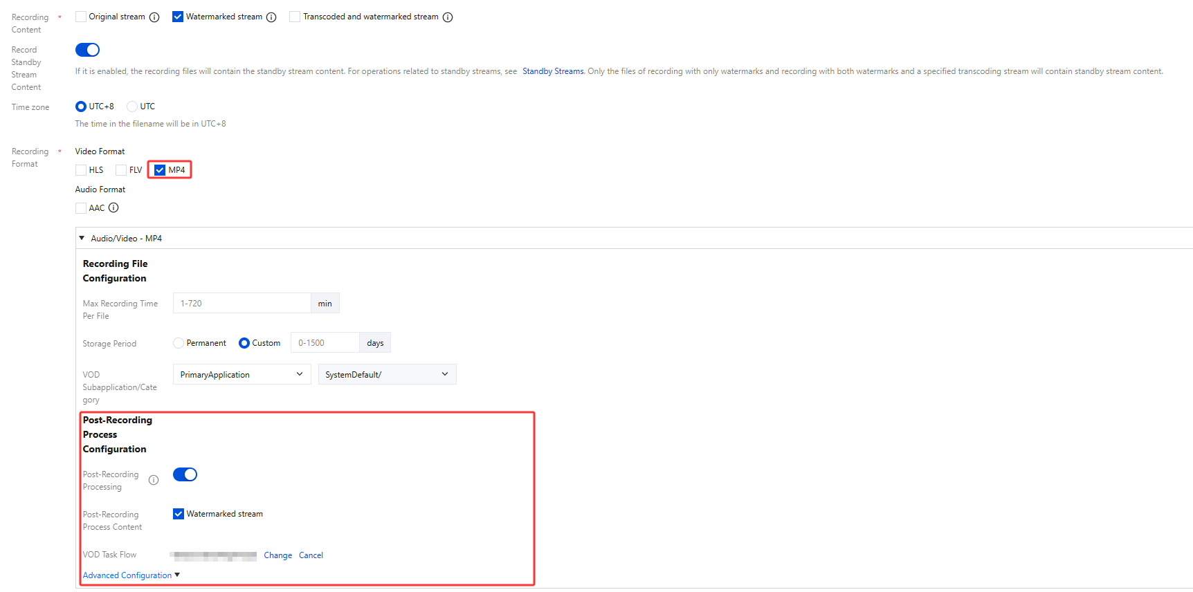The width and height of the screenshot is (1193, 592).
Task: Open the PrimaryApplication dropdown
Action: coord(242,374)
